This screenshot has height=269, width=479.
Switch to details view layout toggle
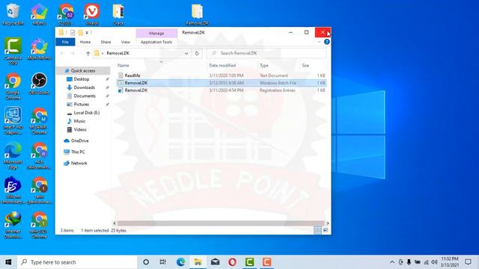317,230
